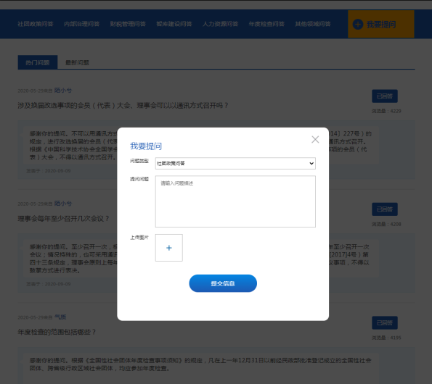Click 已回答 badge for 年度检查 question
Viewport: 432px width, 384px height.
[385, 322]
